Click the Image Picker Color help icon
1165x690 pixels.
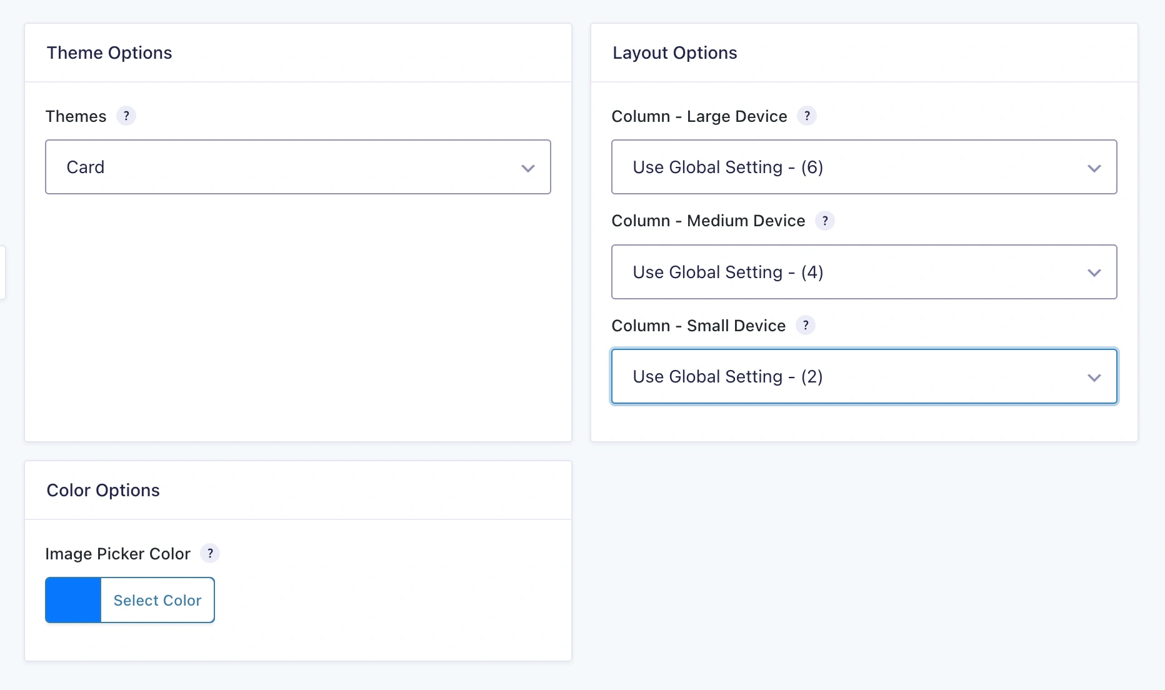pos(210,554)
